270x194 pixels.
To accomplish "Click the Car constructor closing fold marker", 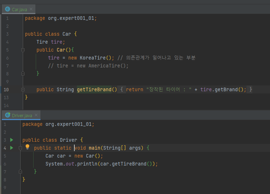I will (x=23, y=74).
